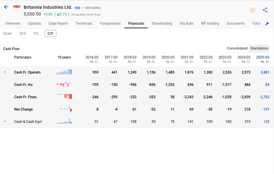Click the 58 financing cash value
The height and width of the screenshot is (174, 274).
173,97
